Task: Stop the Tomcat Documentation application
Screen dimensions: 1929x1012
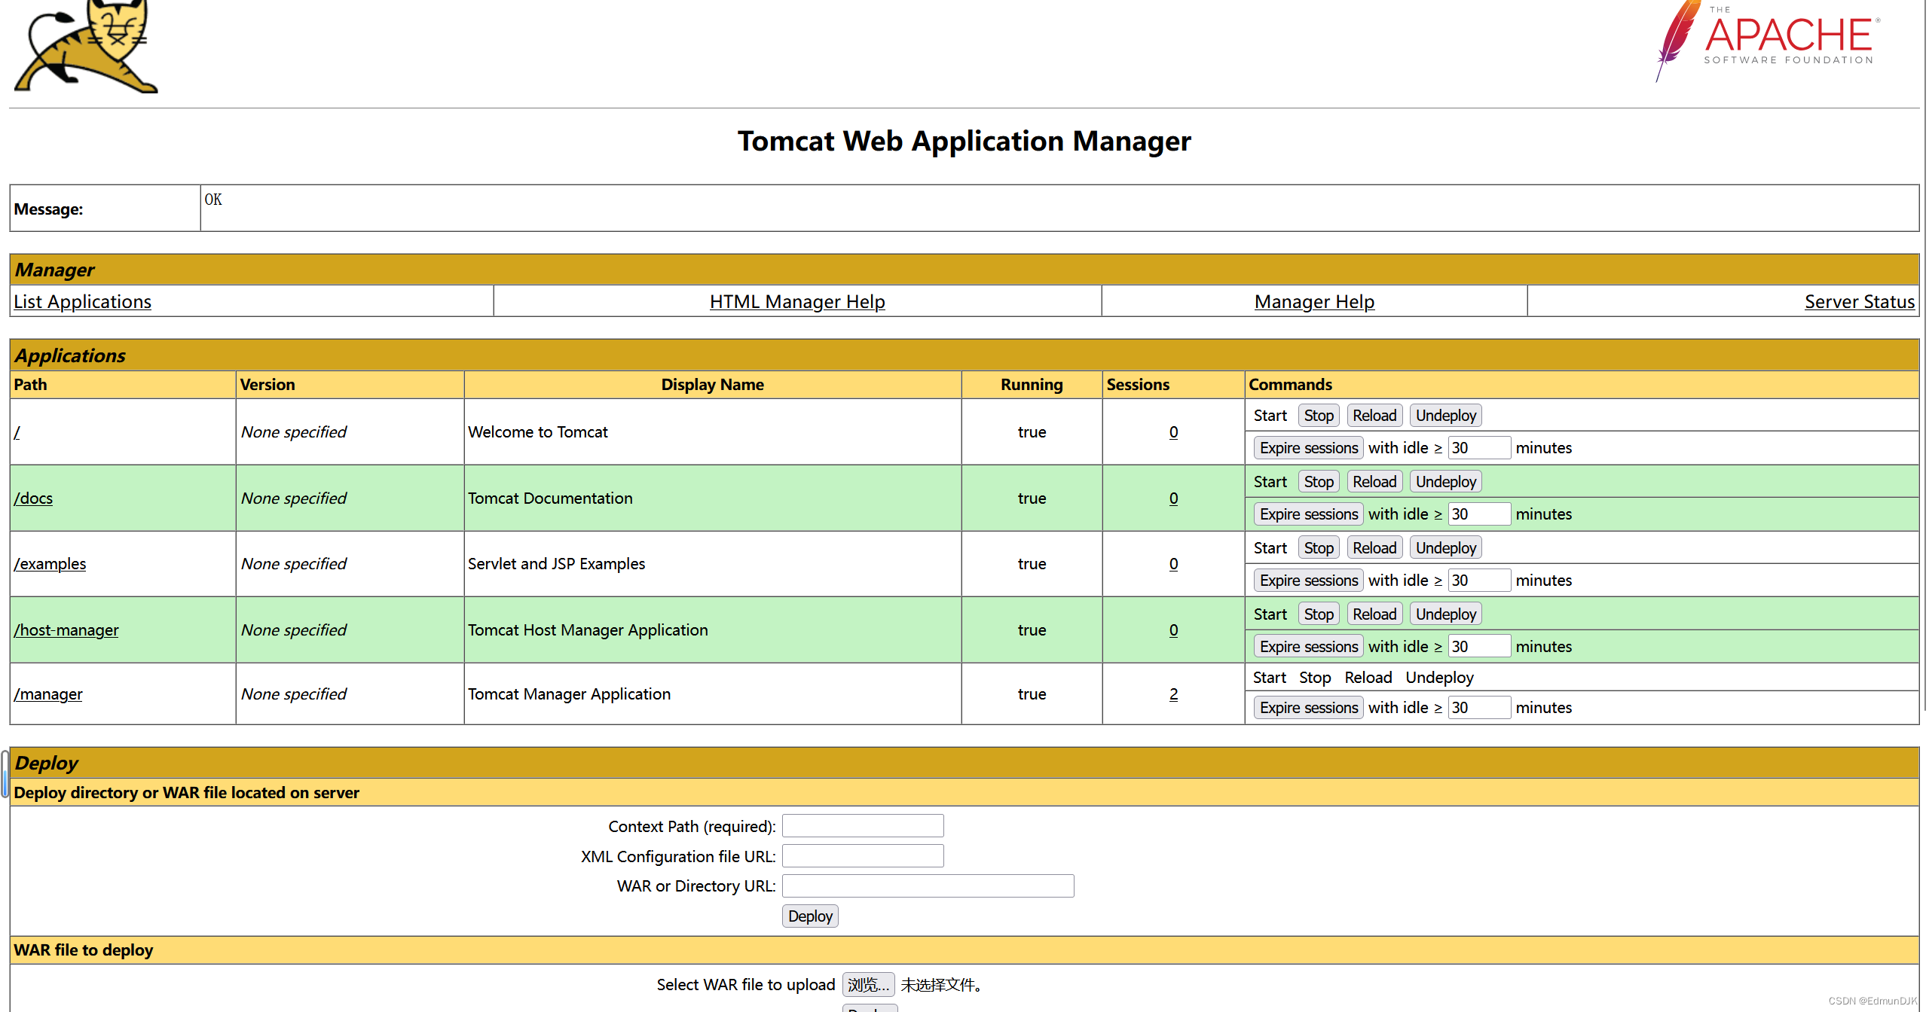Action: coord(1319,482)
